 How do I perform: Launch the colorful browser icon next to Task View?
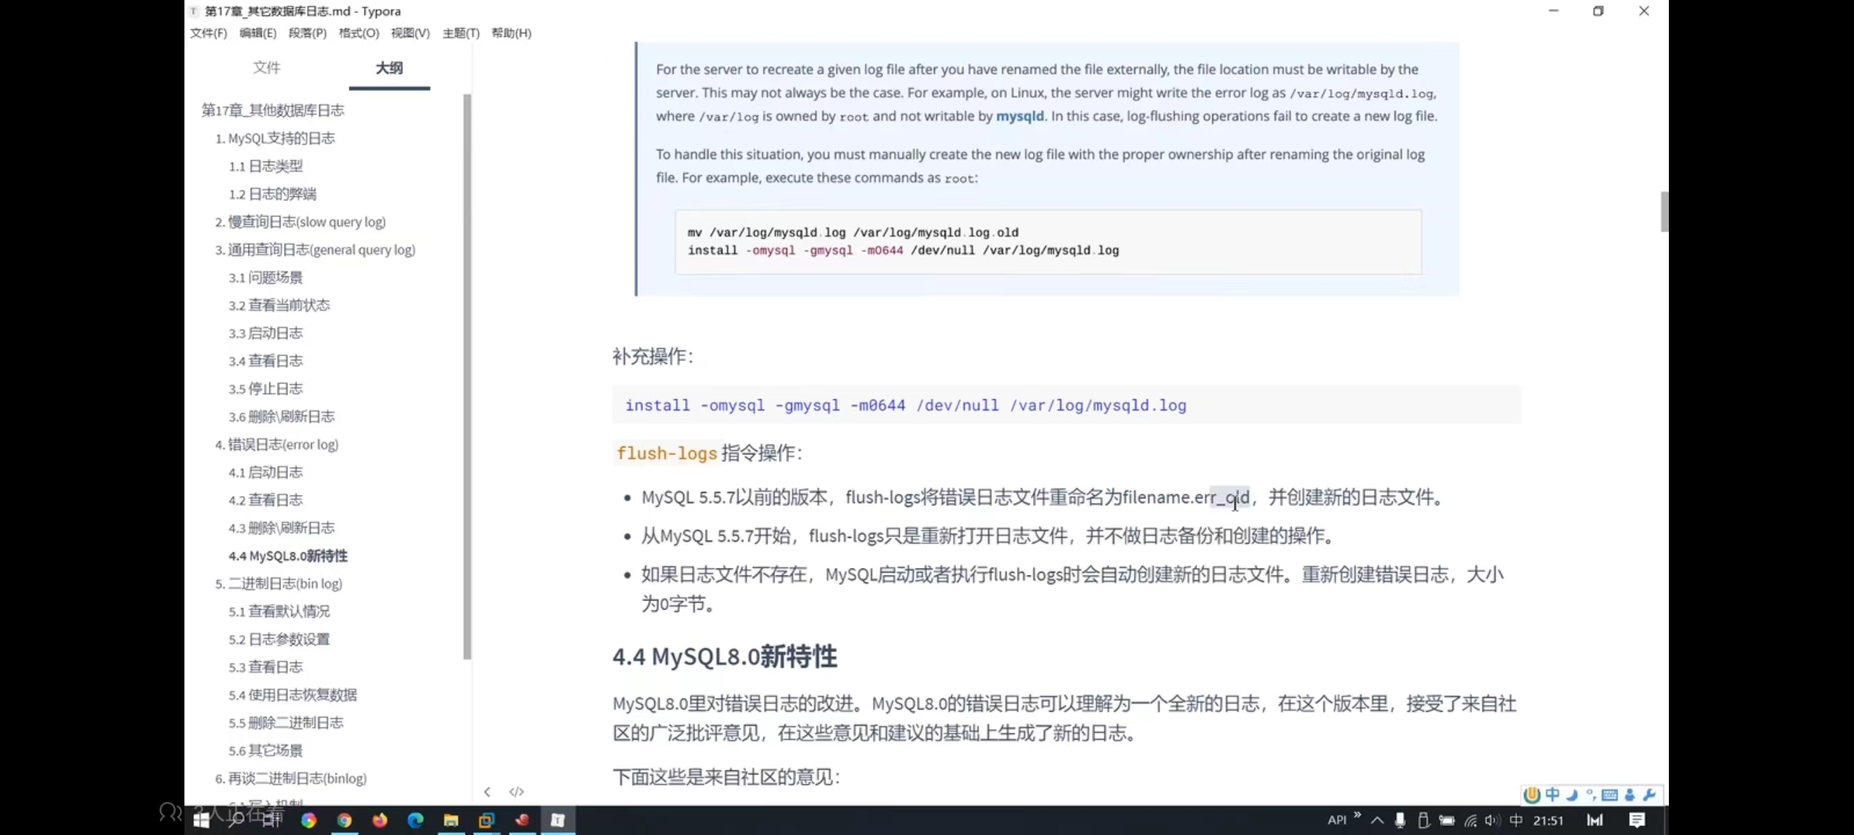click(309, 820)
